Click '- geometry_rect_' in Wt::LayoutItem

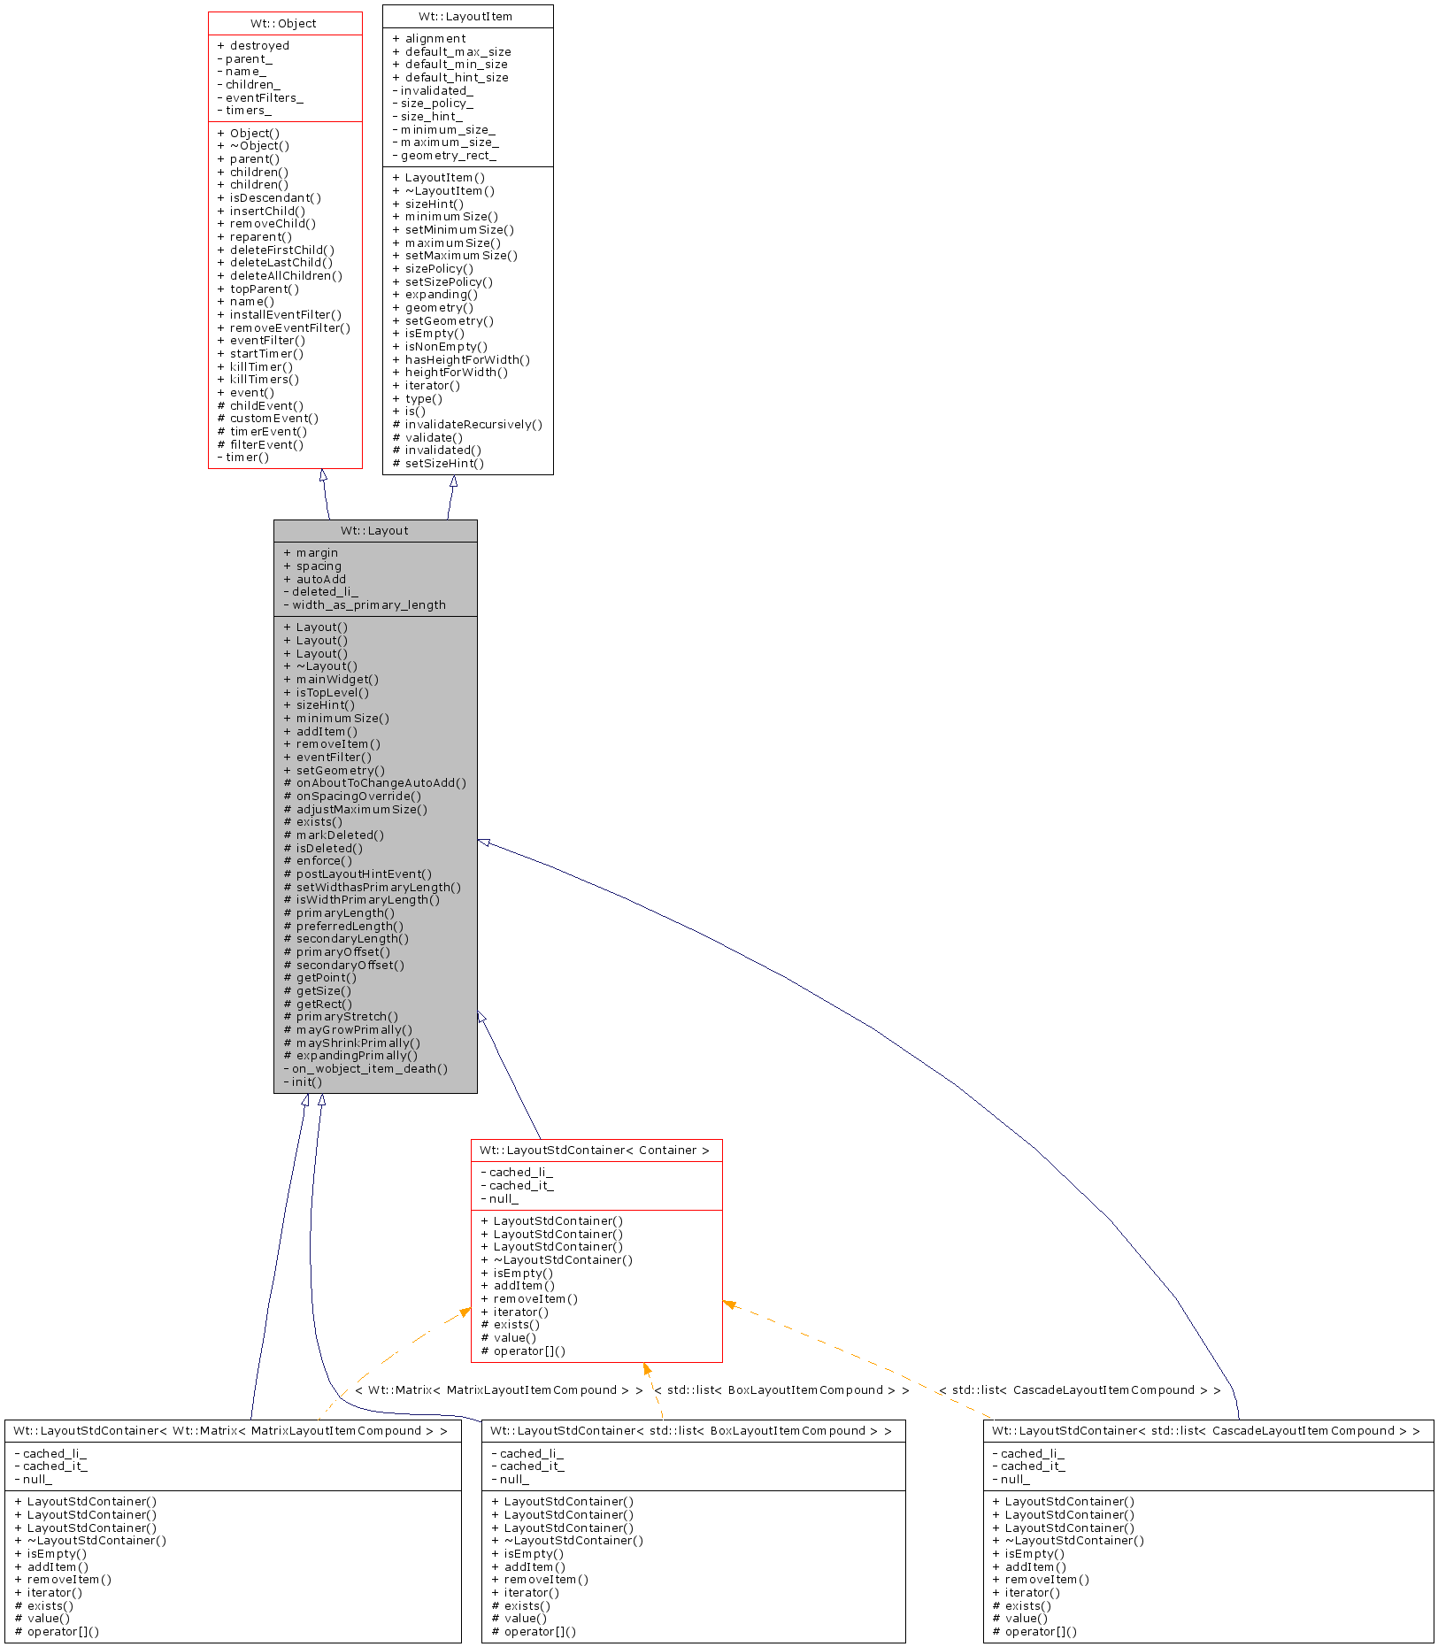click(444, 156)
